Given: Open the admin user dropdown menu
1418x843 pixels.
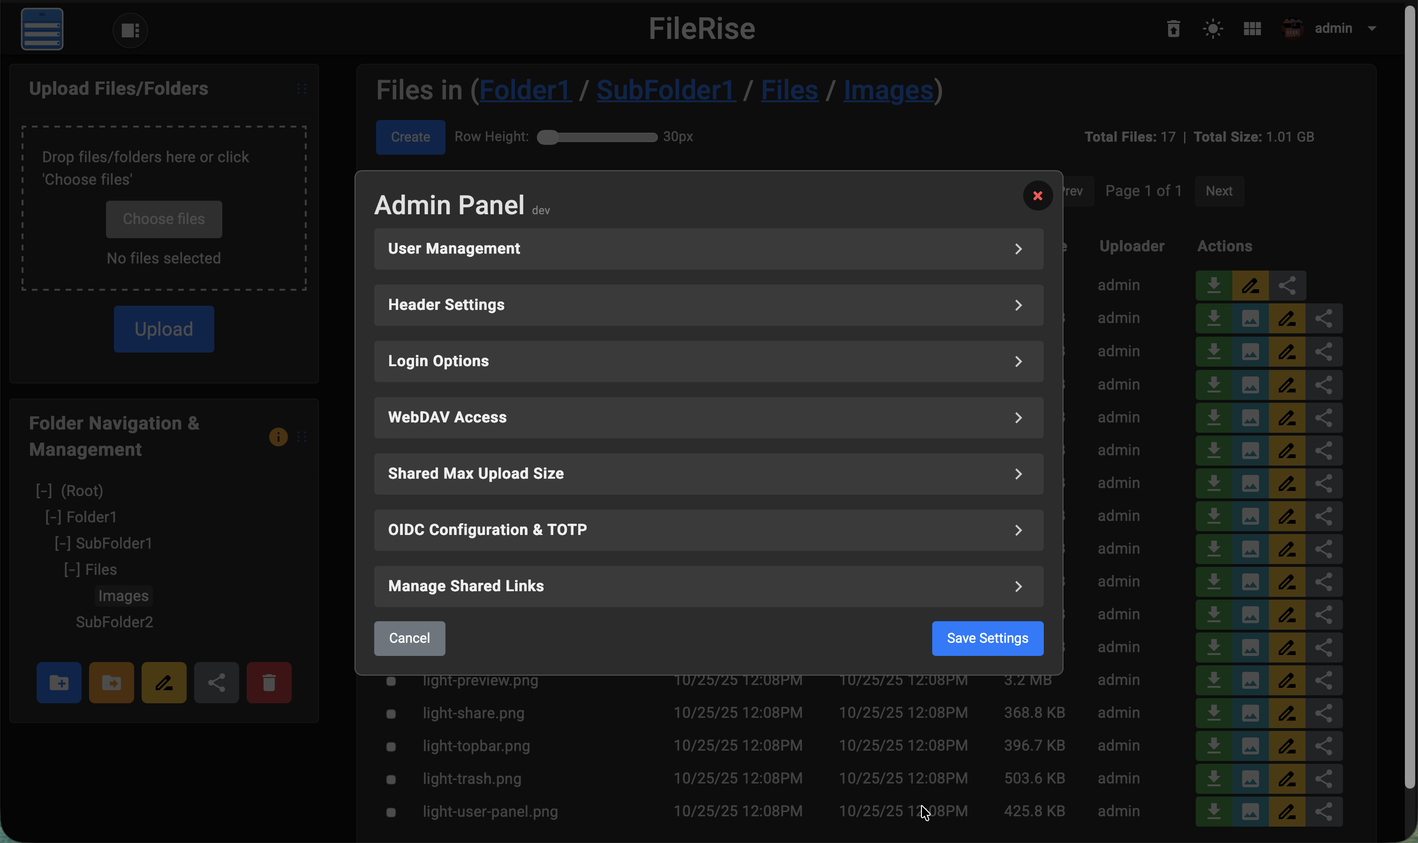Looking at the screenshot, I should [1345, 29].
